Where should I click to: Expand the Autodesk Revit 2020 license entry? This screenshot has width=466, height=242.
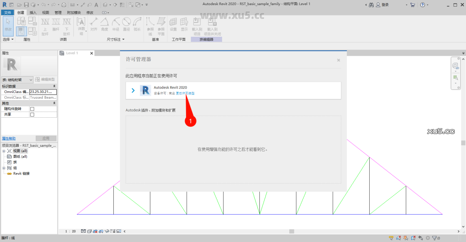tap(134, 90)
